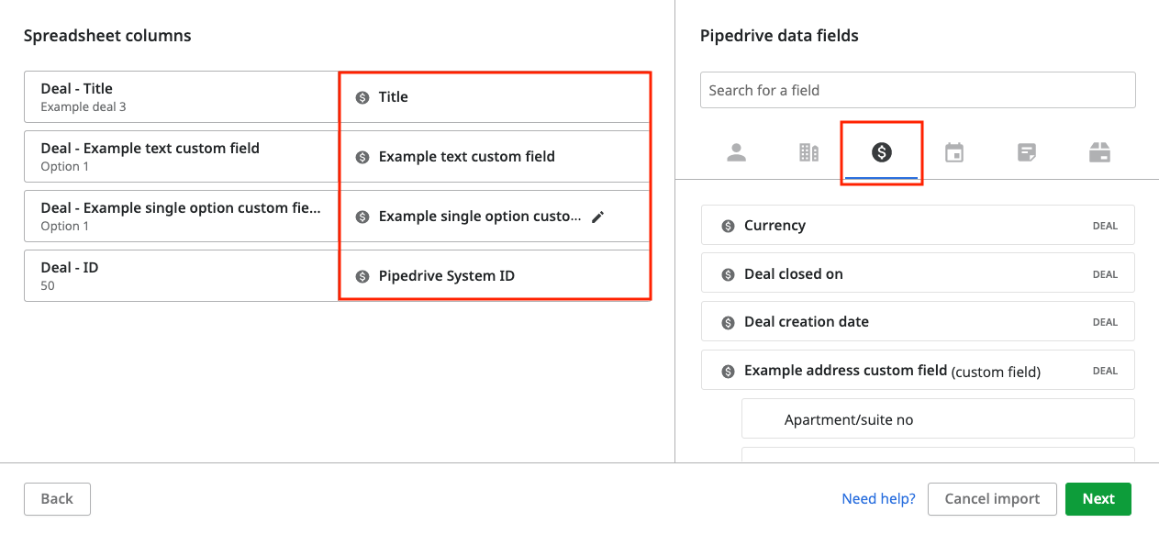The height and width of the screenshot is (534, 1159).
Task: Edit the Example single option custom field mapping pencil
Action: click(598, 217)
